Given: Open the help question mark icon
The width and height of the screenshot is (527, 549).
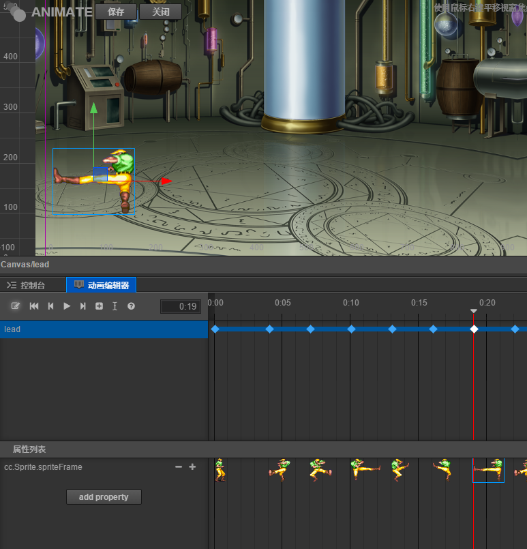Looking at the screenshot, I should [x=131, y=306].
